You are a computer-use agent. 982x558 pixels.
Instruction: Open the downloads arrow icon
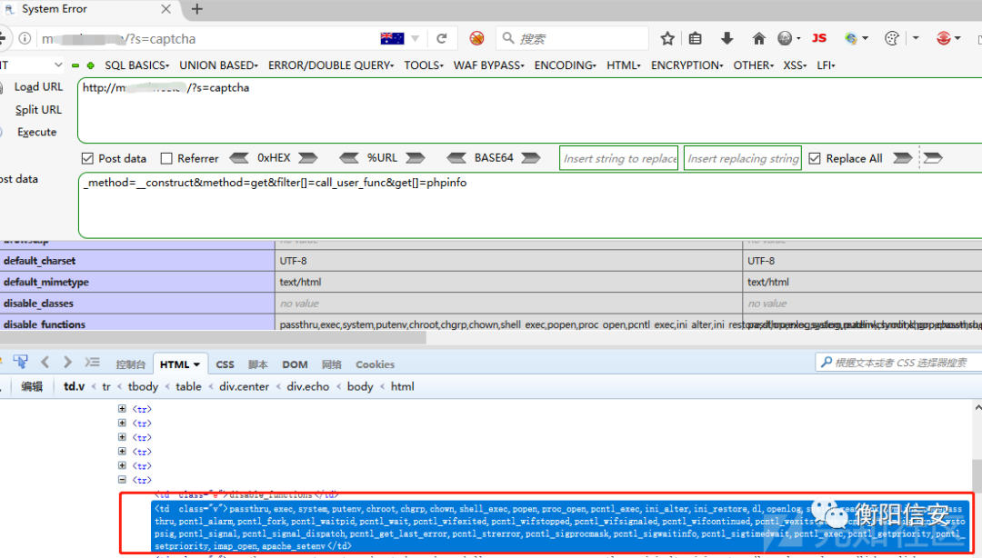[726, 38]
